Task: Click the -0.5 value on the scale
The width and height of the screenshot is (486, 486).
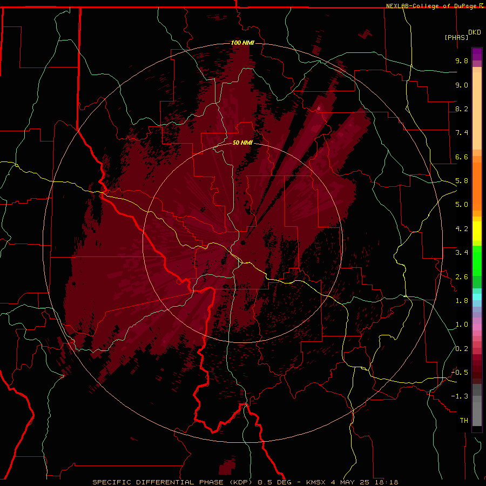Action: (x=460, y=373)
